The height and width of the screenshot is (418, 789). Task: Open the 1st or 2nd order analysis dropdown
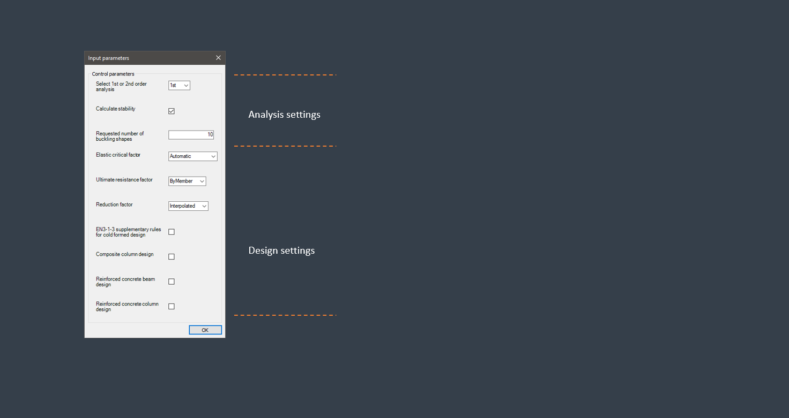pos(179,86)
